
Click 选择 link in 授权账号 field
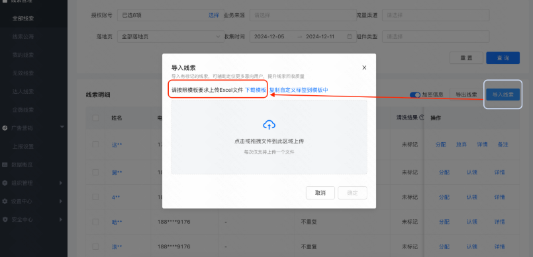point(213,15)
